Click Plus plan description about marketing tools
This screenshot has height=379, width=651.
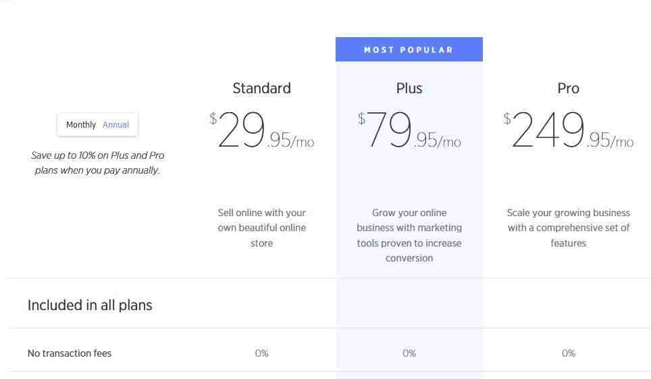click(x=409, y=235)
